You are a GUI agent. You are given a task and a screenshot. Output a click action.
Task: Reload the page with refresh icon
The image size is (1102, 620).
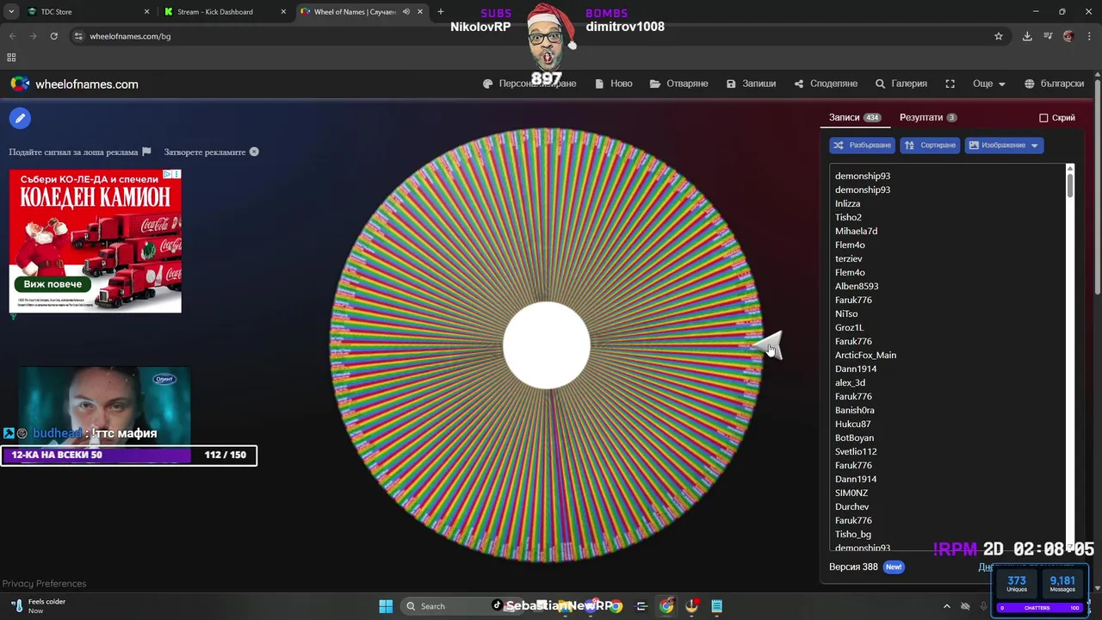[x=53, y=36]
